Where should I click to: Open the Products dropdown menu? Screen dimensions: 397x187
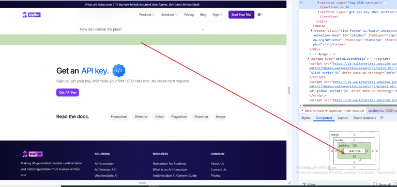[147, 14]
